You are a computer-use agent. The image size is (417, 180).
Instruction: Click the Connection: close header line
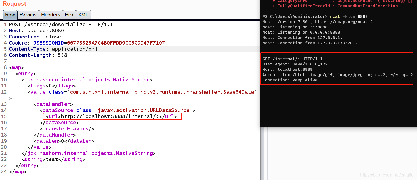pyautogui.click(x=35, y=37)
